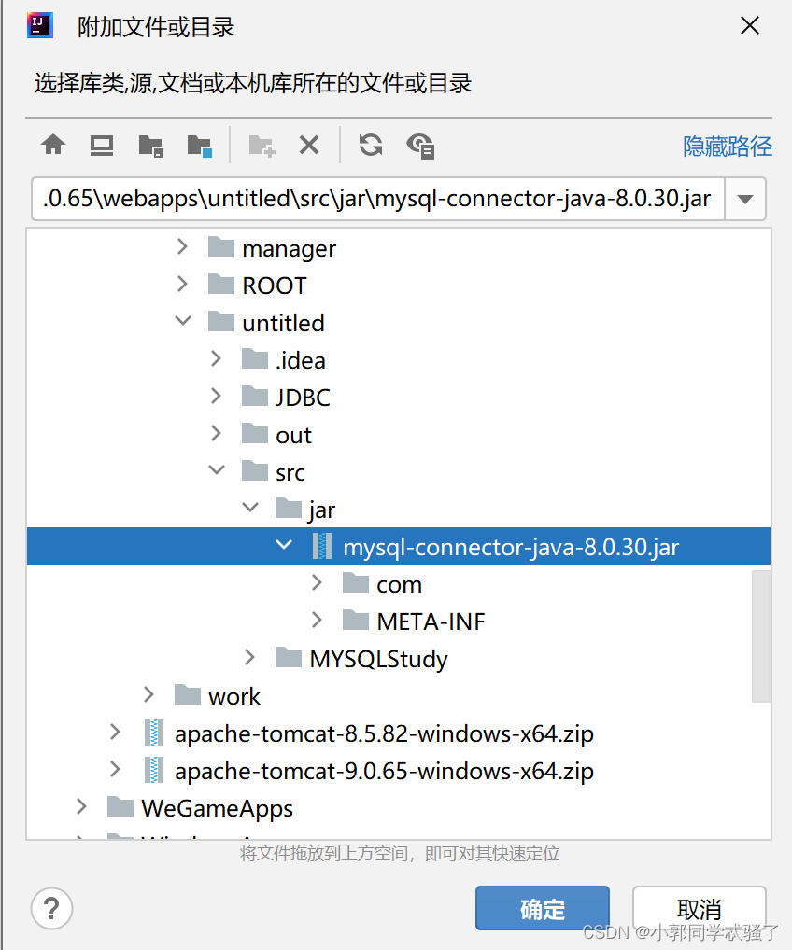Viewport: 792px width, 950px height.
Task: Open the path dropdown arrow
Action: [744, 199]
